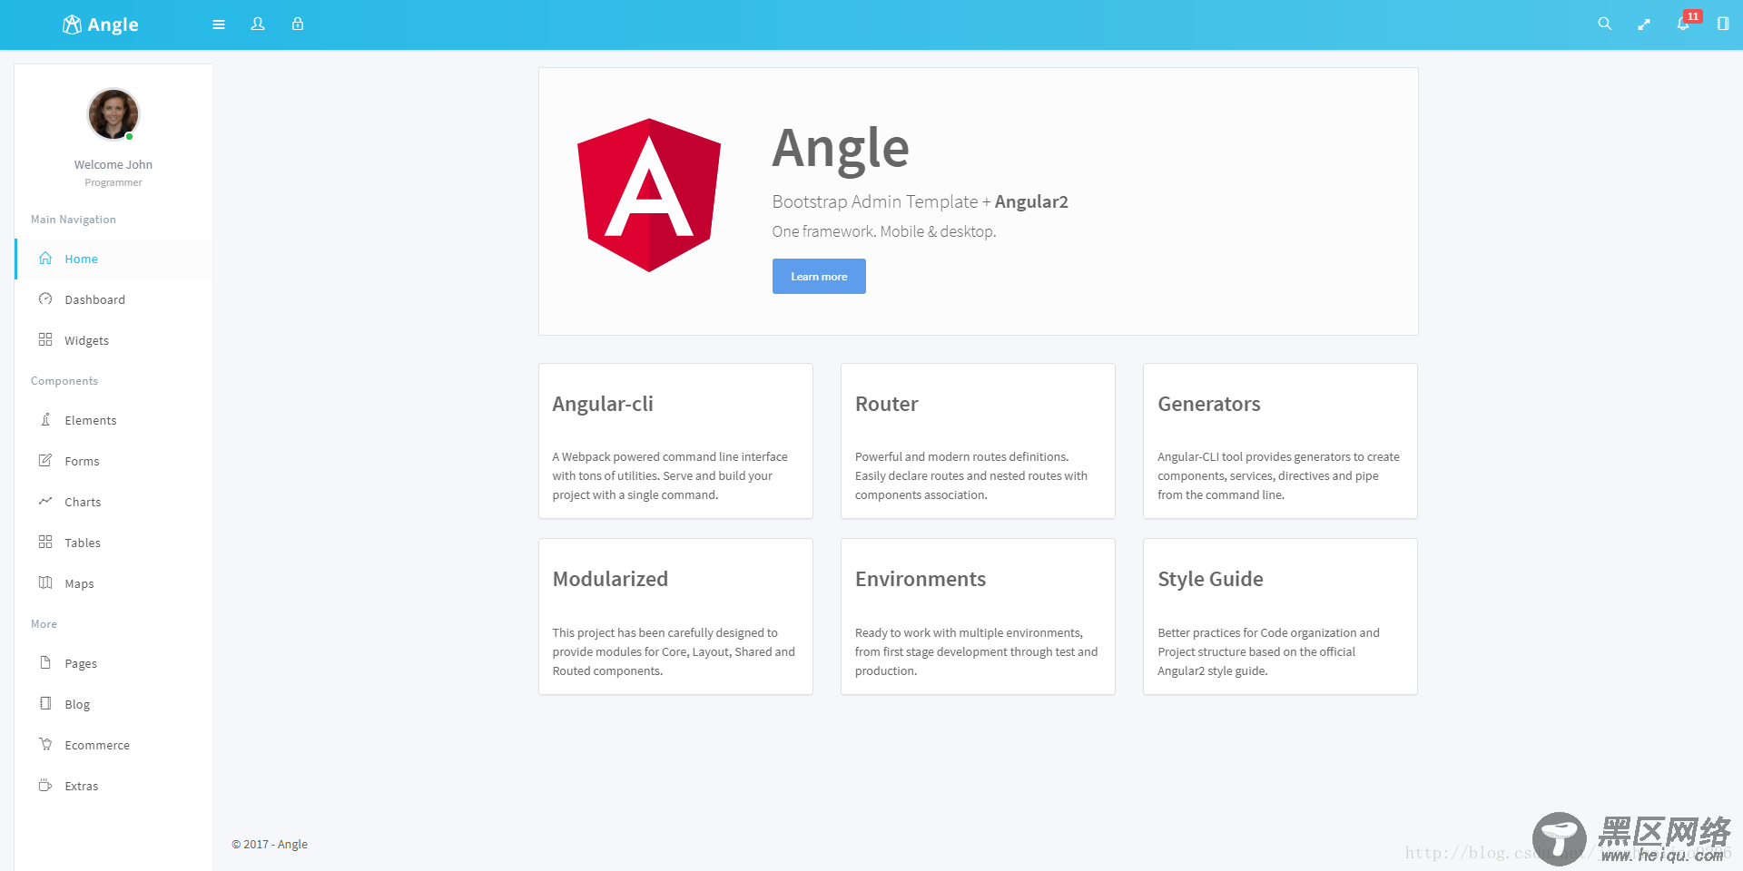Open the right offsidebar panel icon
Viewport: 1743px width, 871px height.
pos(1723,24)
